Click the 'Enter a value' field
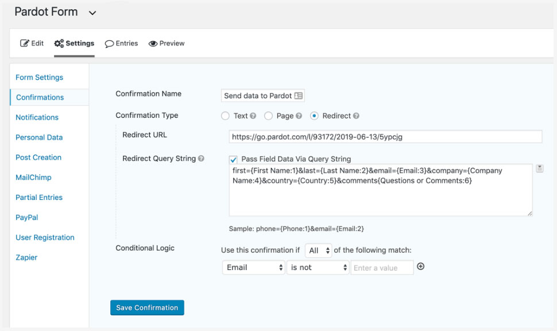 click(x=382, y=268)
